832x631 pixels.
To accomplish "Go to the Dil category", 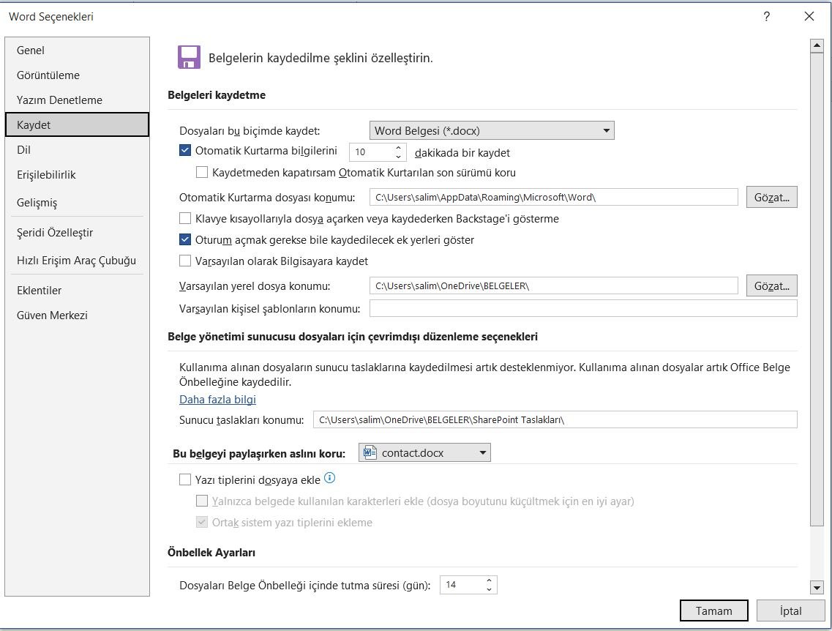I will [x=77, y=149].
